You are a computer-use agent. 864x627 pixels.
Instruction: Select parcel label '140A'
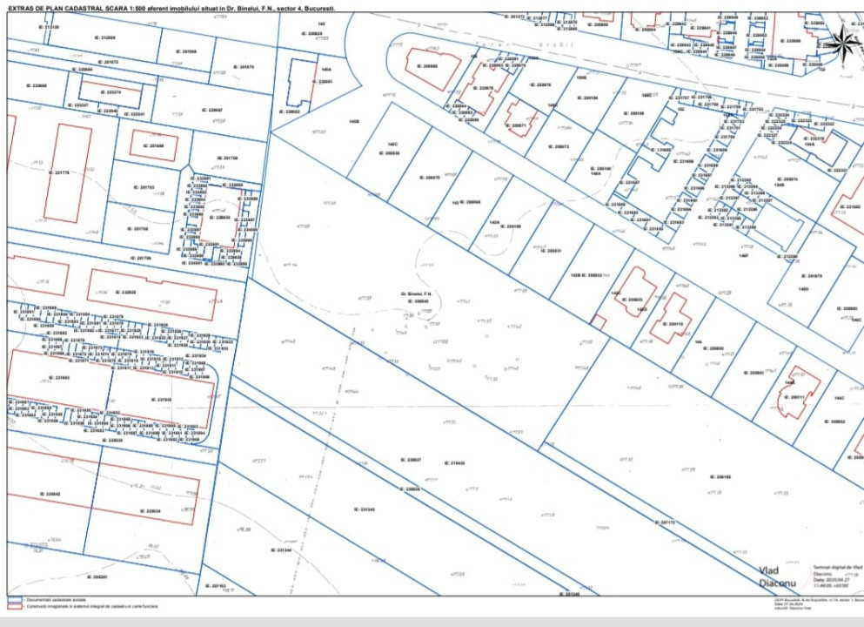[x=326, y=70]
